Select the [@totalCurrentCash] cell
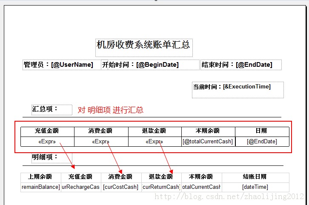 208,142
